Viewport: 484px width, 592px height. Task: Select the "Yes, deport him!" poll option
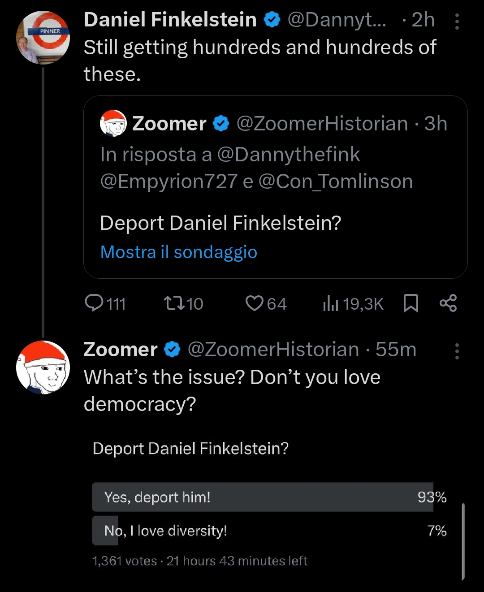pyautogui.click(x=263, y=497)
